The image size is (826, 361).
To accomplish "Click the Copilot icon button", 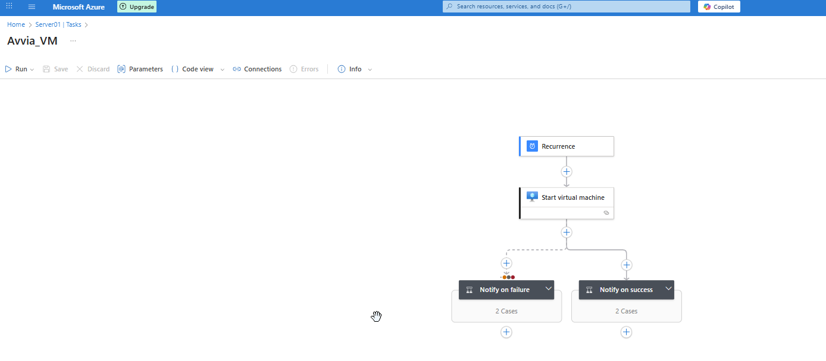I will coord(719,7).
